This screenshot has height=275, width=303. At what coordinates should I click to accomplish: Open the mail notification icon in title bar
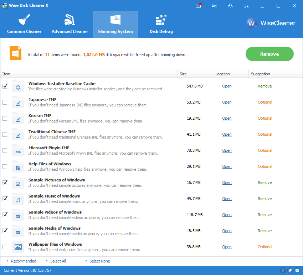(x=198, y=5)
